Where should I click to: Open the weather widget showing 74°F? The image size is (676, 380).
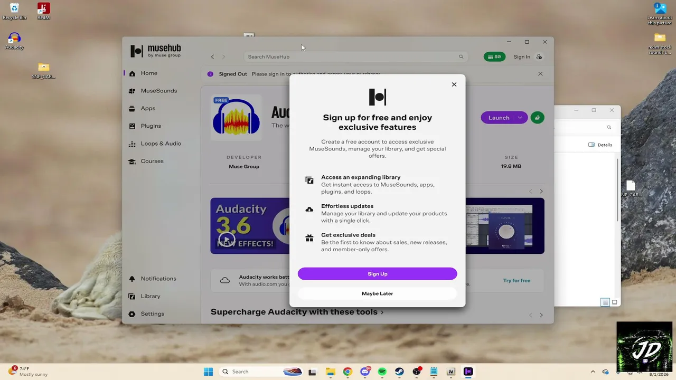point(28,372)
